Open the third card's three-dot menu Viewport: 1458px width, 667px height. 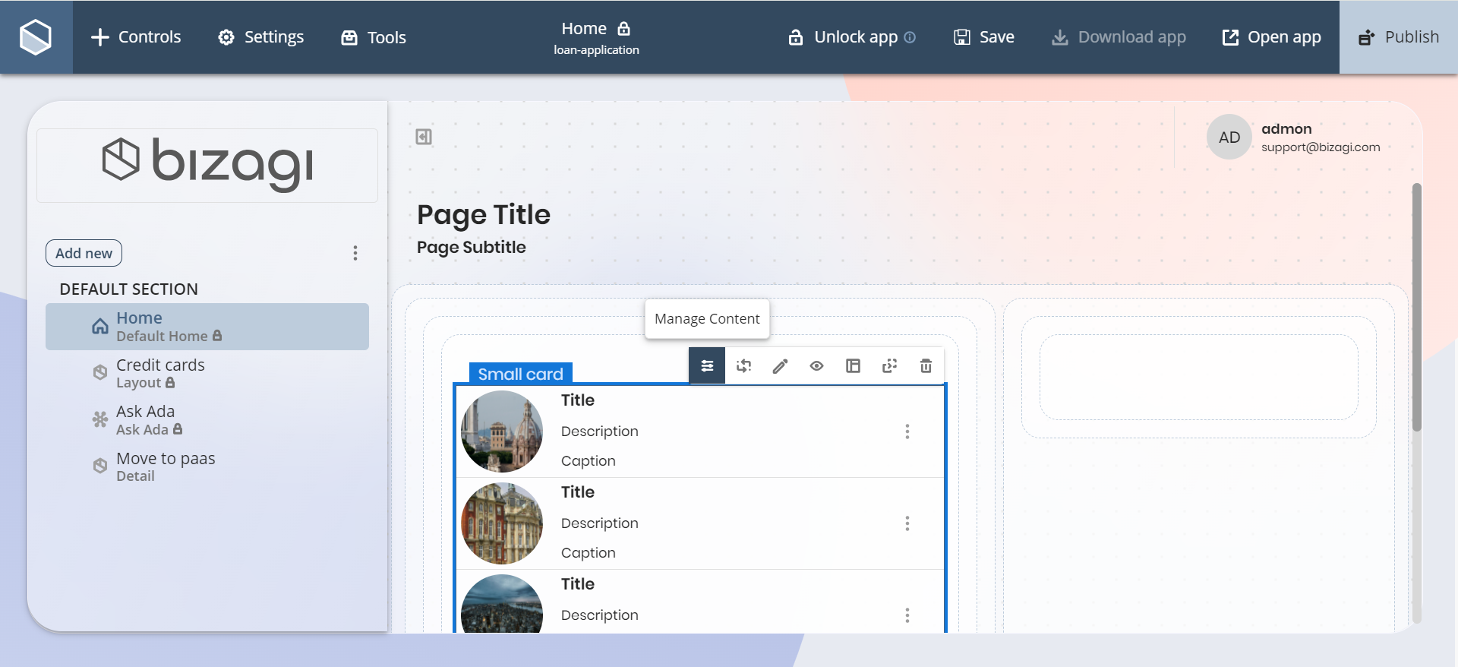[907, 615]
